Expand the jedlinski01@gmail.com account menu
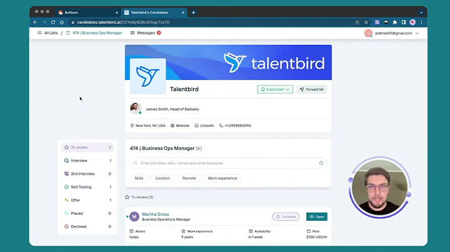The width and height of the screenshot is (450, 252). click(392, 33)
